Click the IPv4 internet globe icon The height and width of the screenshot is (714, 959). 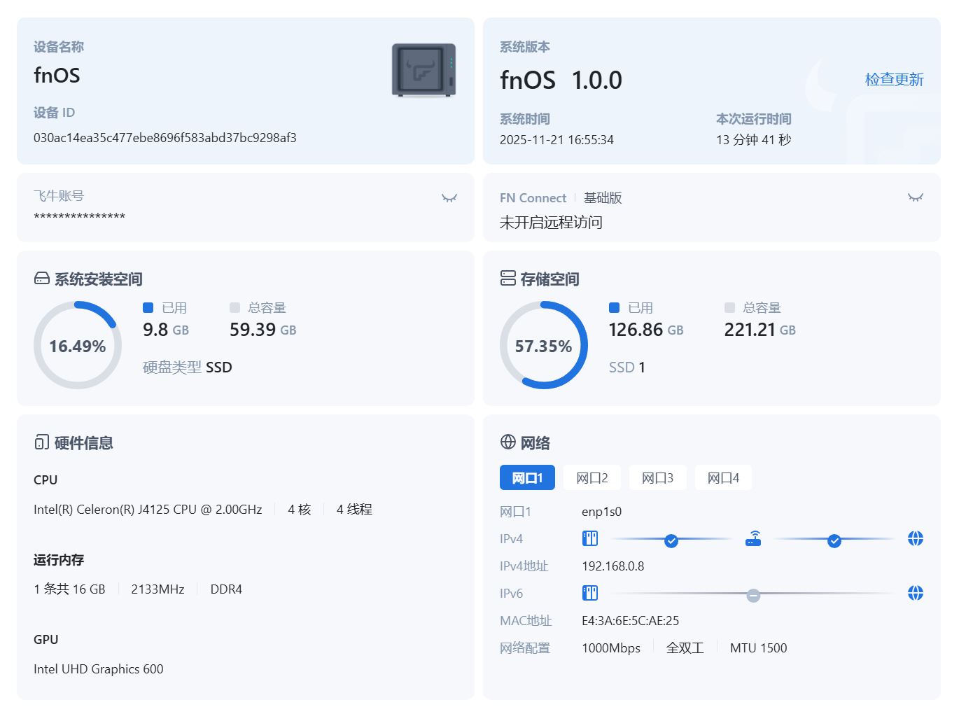[915, 538]
